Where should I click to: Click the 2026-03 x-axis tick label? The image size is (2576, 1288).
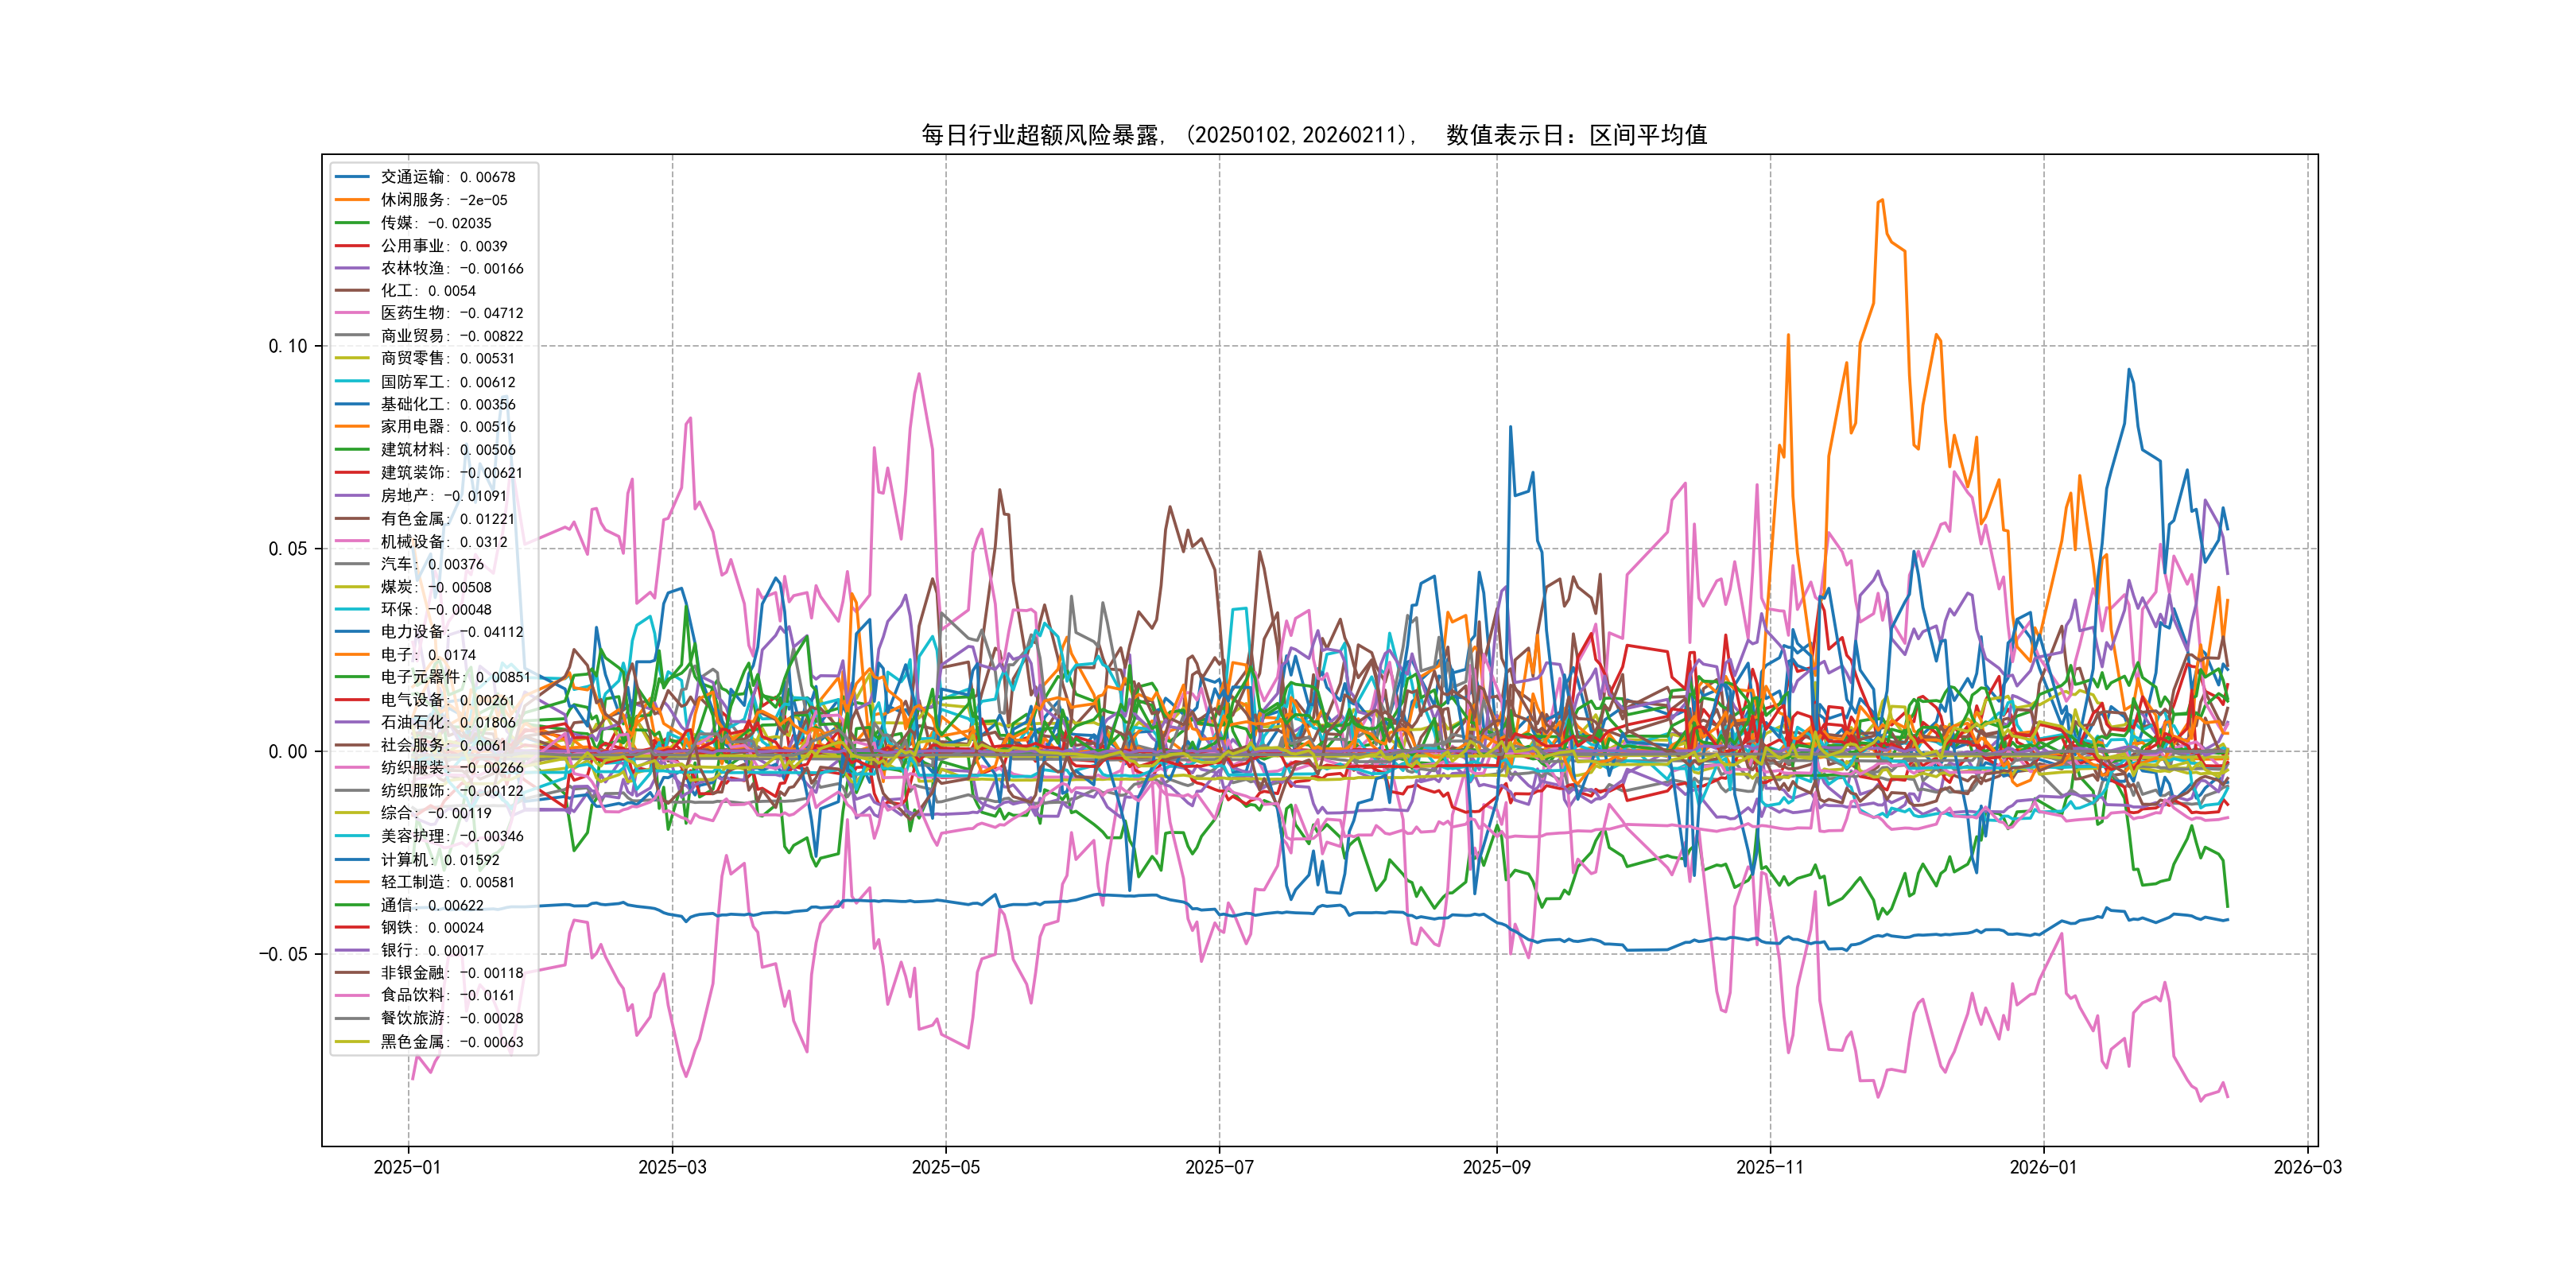click(2307, 1168)
